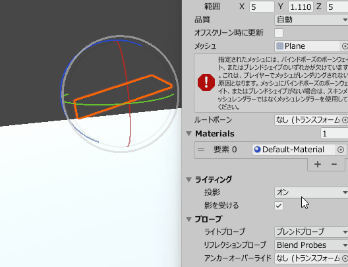Grab the element 0 reorder handle
This screenshot has width=348, height=267.
[201, 150]
